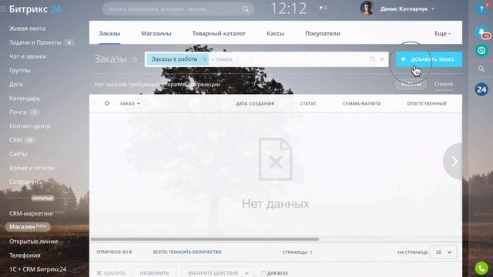493x277 pixels.
Task: Open CRM-маркетинг in left menu
Action: [32, 213]
